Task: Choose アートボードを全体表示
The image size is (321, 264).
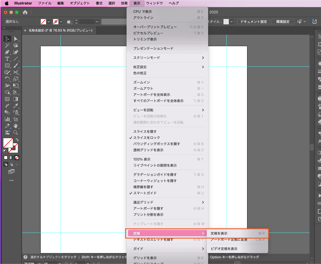Action: tap(167, 95)
